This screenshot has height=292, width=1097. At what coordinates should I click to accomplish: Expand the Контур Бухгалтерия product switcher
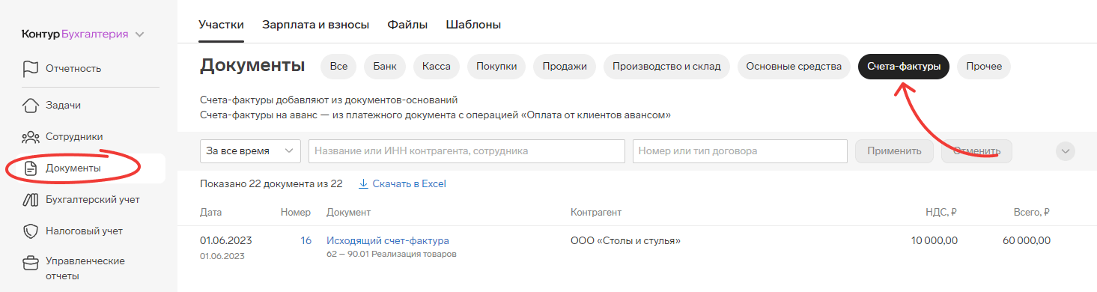(x=139, y=34)
